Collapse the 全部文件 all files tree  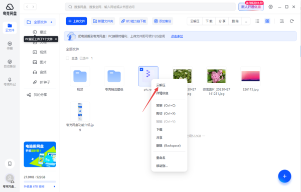click(x=52, y=22)
